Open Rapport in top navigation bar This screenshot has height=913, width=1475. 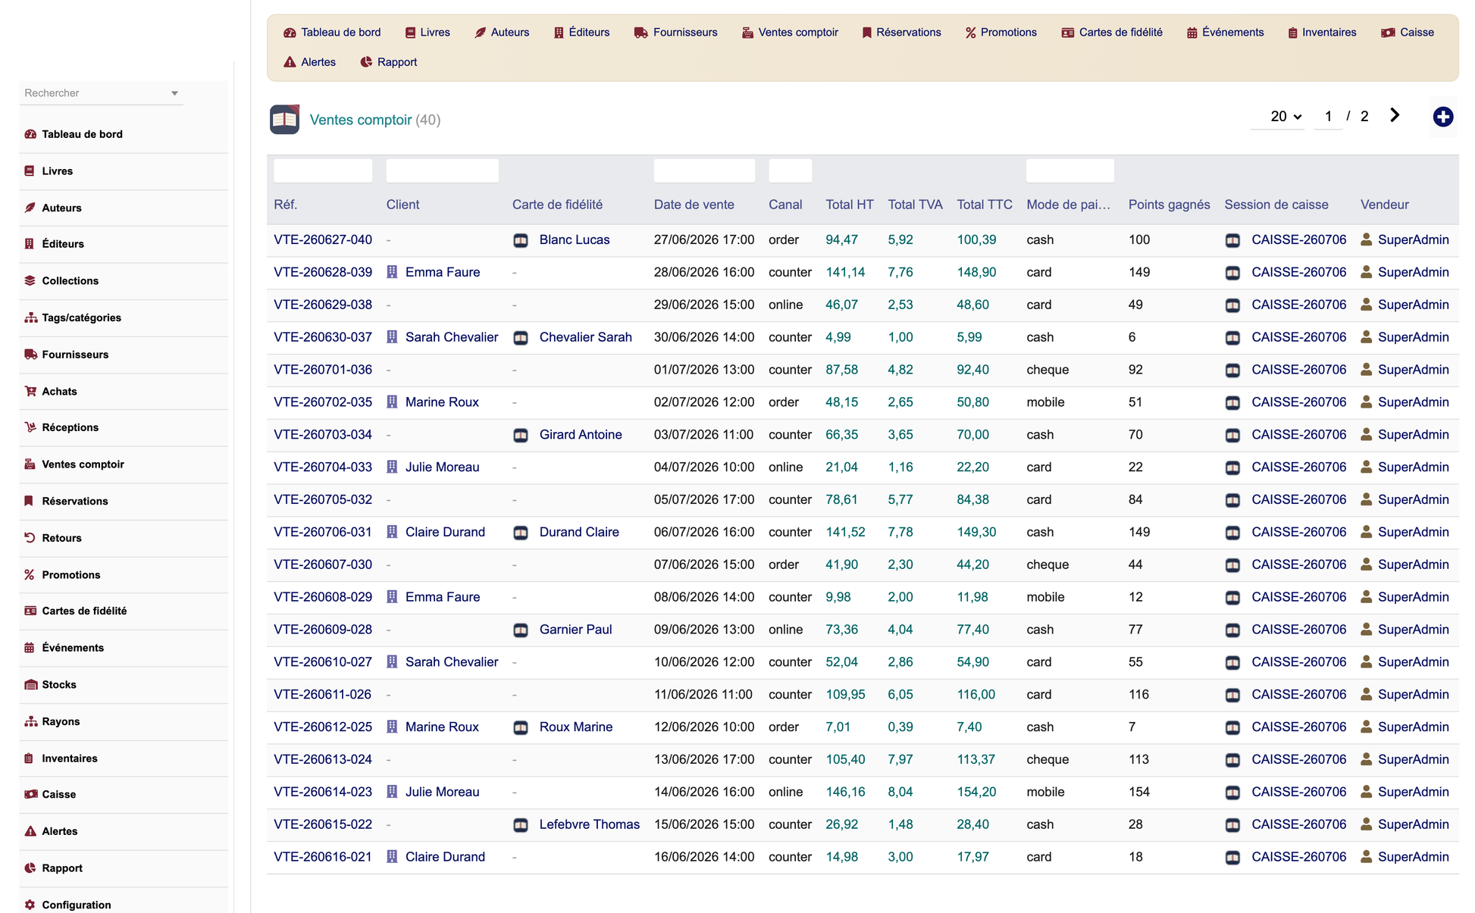pos(389,62)
